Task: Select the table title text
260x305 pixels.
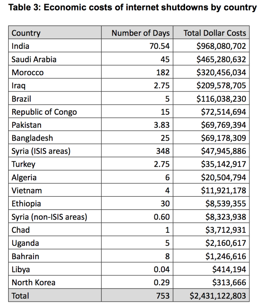Action: [x=133, y=7]
